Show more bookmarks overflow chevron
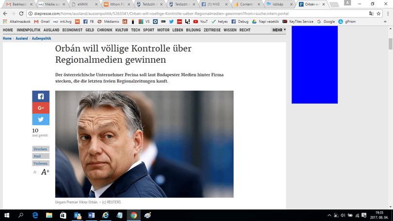The image size is (393, 221). (x=385, y=21)
